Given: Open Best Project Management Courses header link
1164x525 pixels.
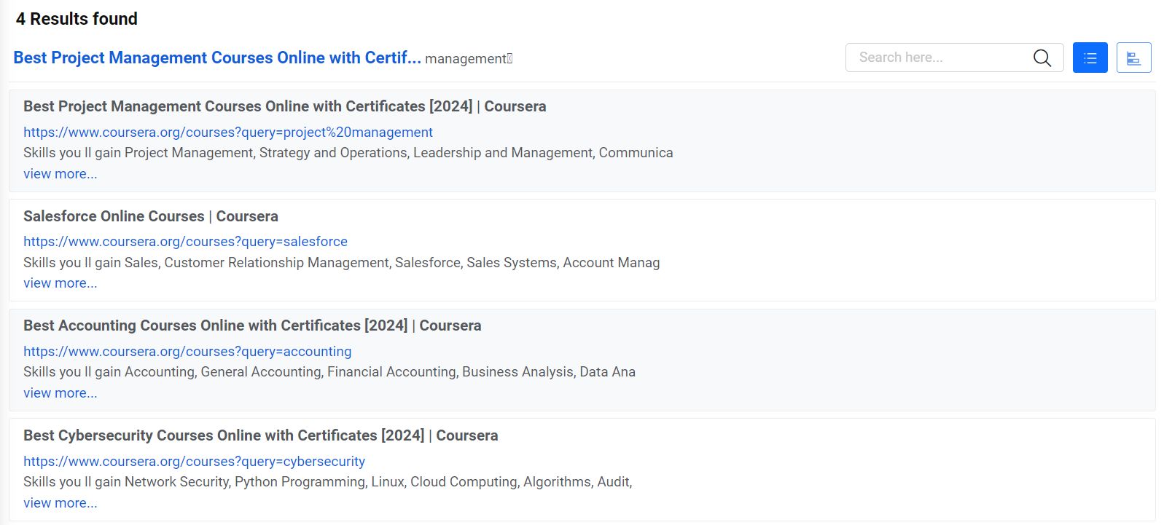Looking at the screenshot, I should 217,58.
